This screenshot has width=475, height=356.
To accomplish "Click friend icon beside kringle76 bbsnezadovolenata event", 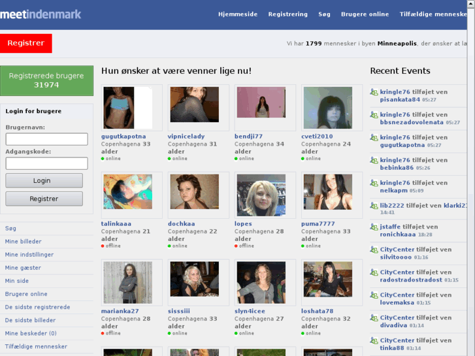I will click(x=374, y=115).
